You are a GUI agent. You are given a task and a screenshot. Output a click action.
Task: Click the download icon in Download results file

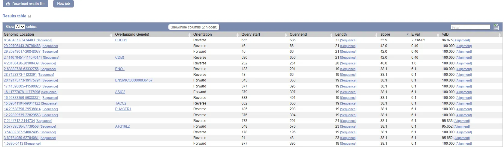coord(8,4)
